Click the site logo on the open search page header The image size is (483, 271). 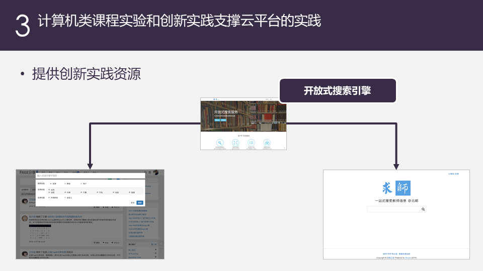(x=216, y=99)
